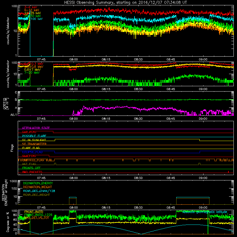237x237 pixels.
Task: Click the 08:30 tick under the Flags panel
Action: 138,178
